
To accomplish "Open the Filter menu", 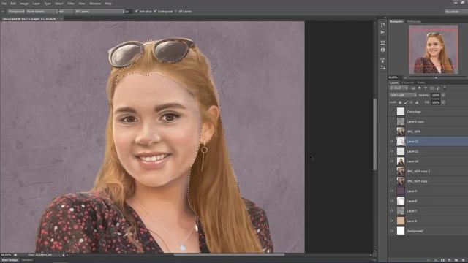I will pyautogui.click(x=71, y=4).
